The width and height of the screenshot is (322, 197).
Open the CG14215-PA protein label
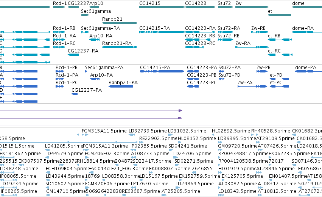tap(155, 68)
